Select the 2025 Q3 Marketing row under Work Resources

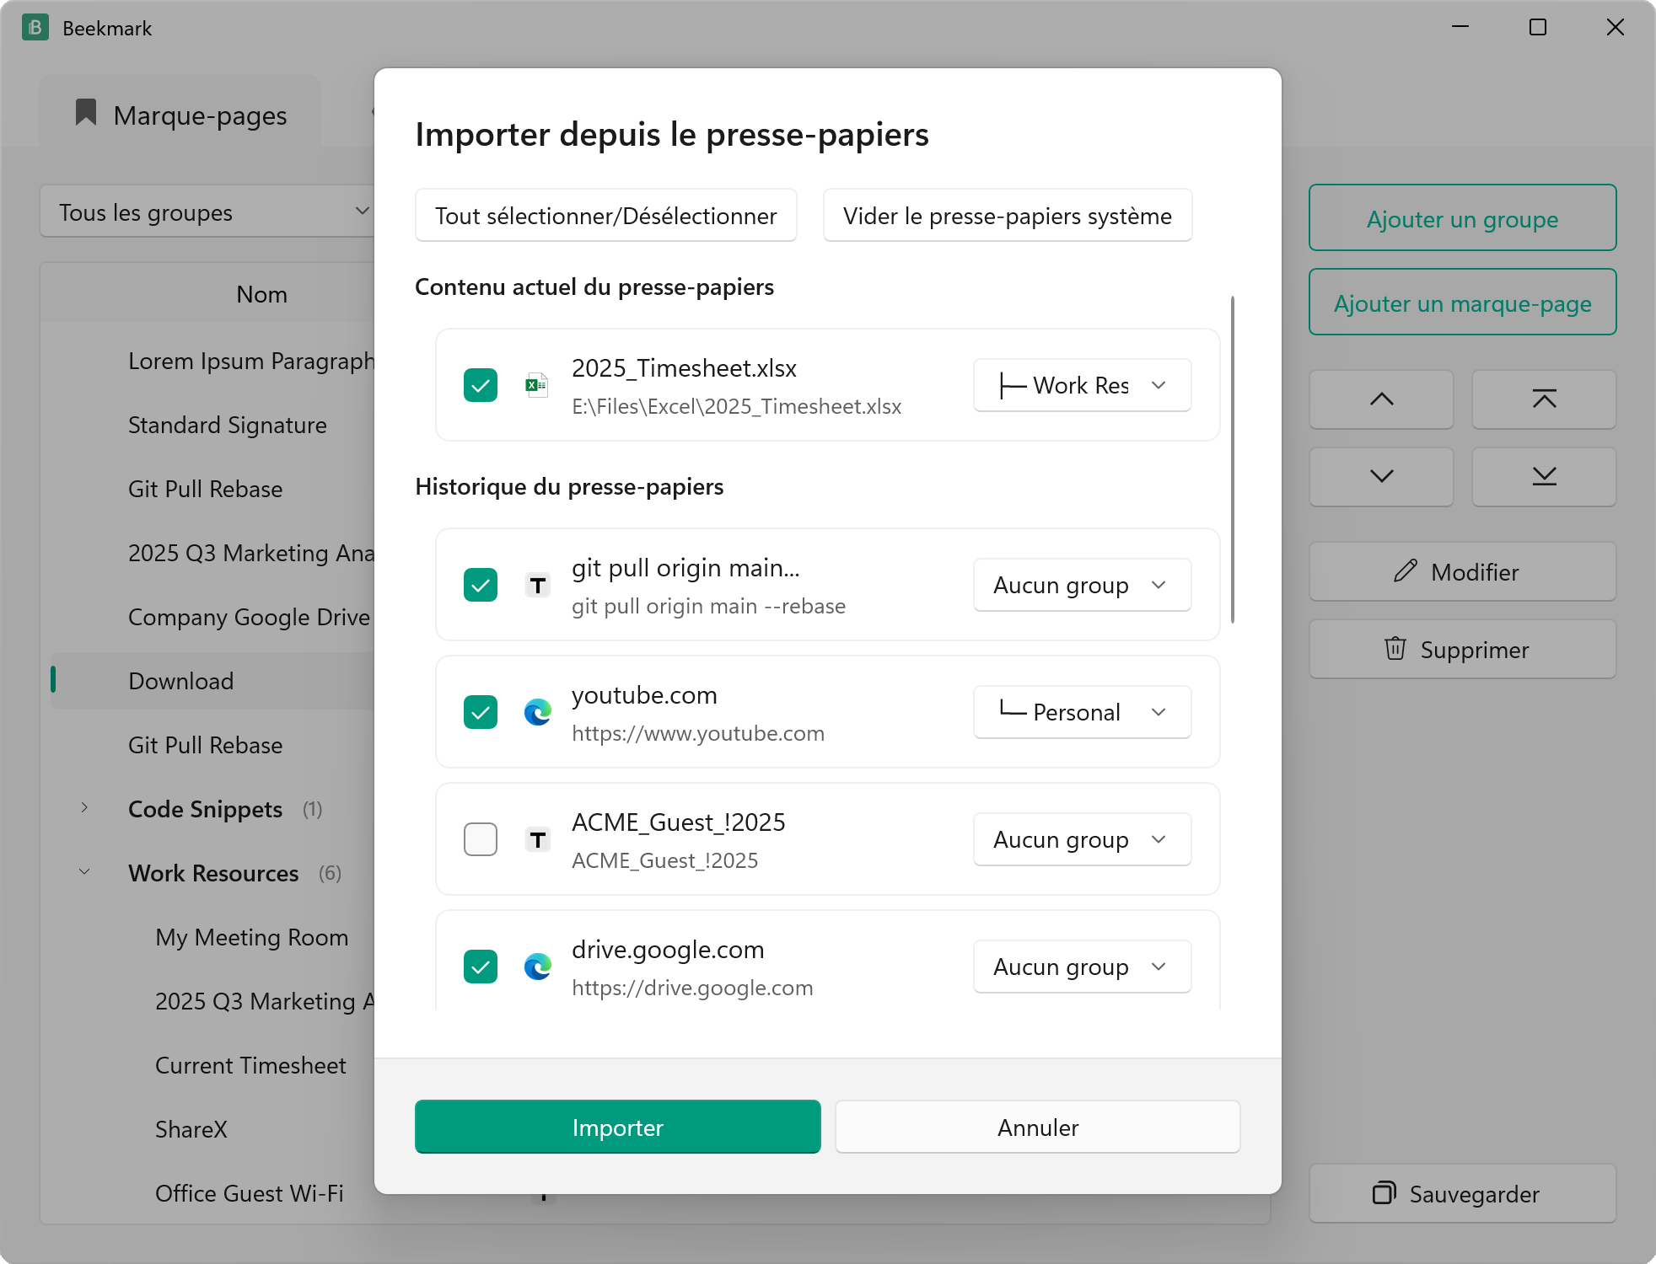click(x=212, y=1001)
